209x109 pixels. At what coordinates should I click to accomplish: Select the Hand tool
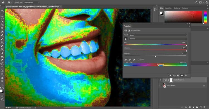2,78
